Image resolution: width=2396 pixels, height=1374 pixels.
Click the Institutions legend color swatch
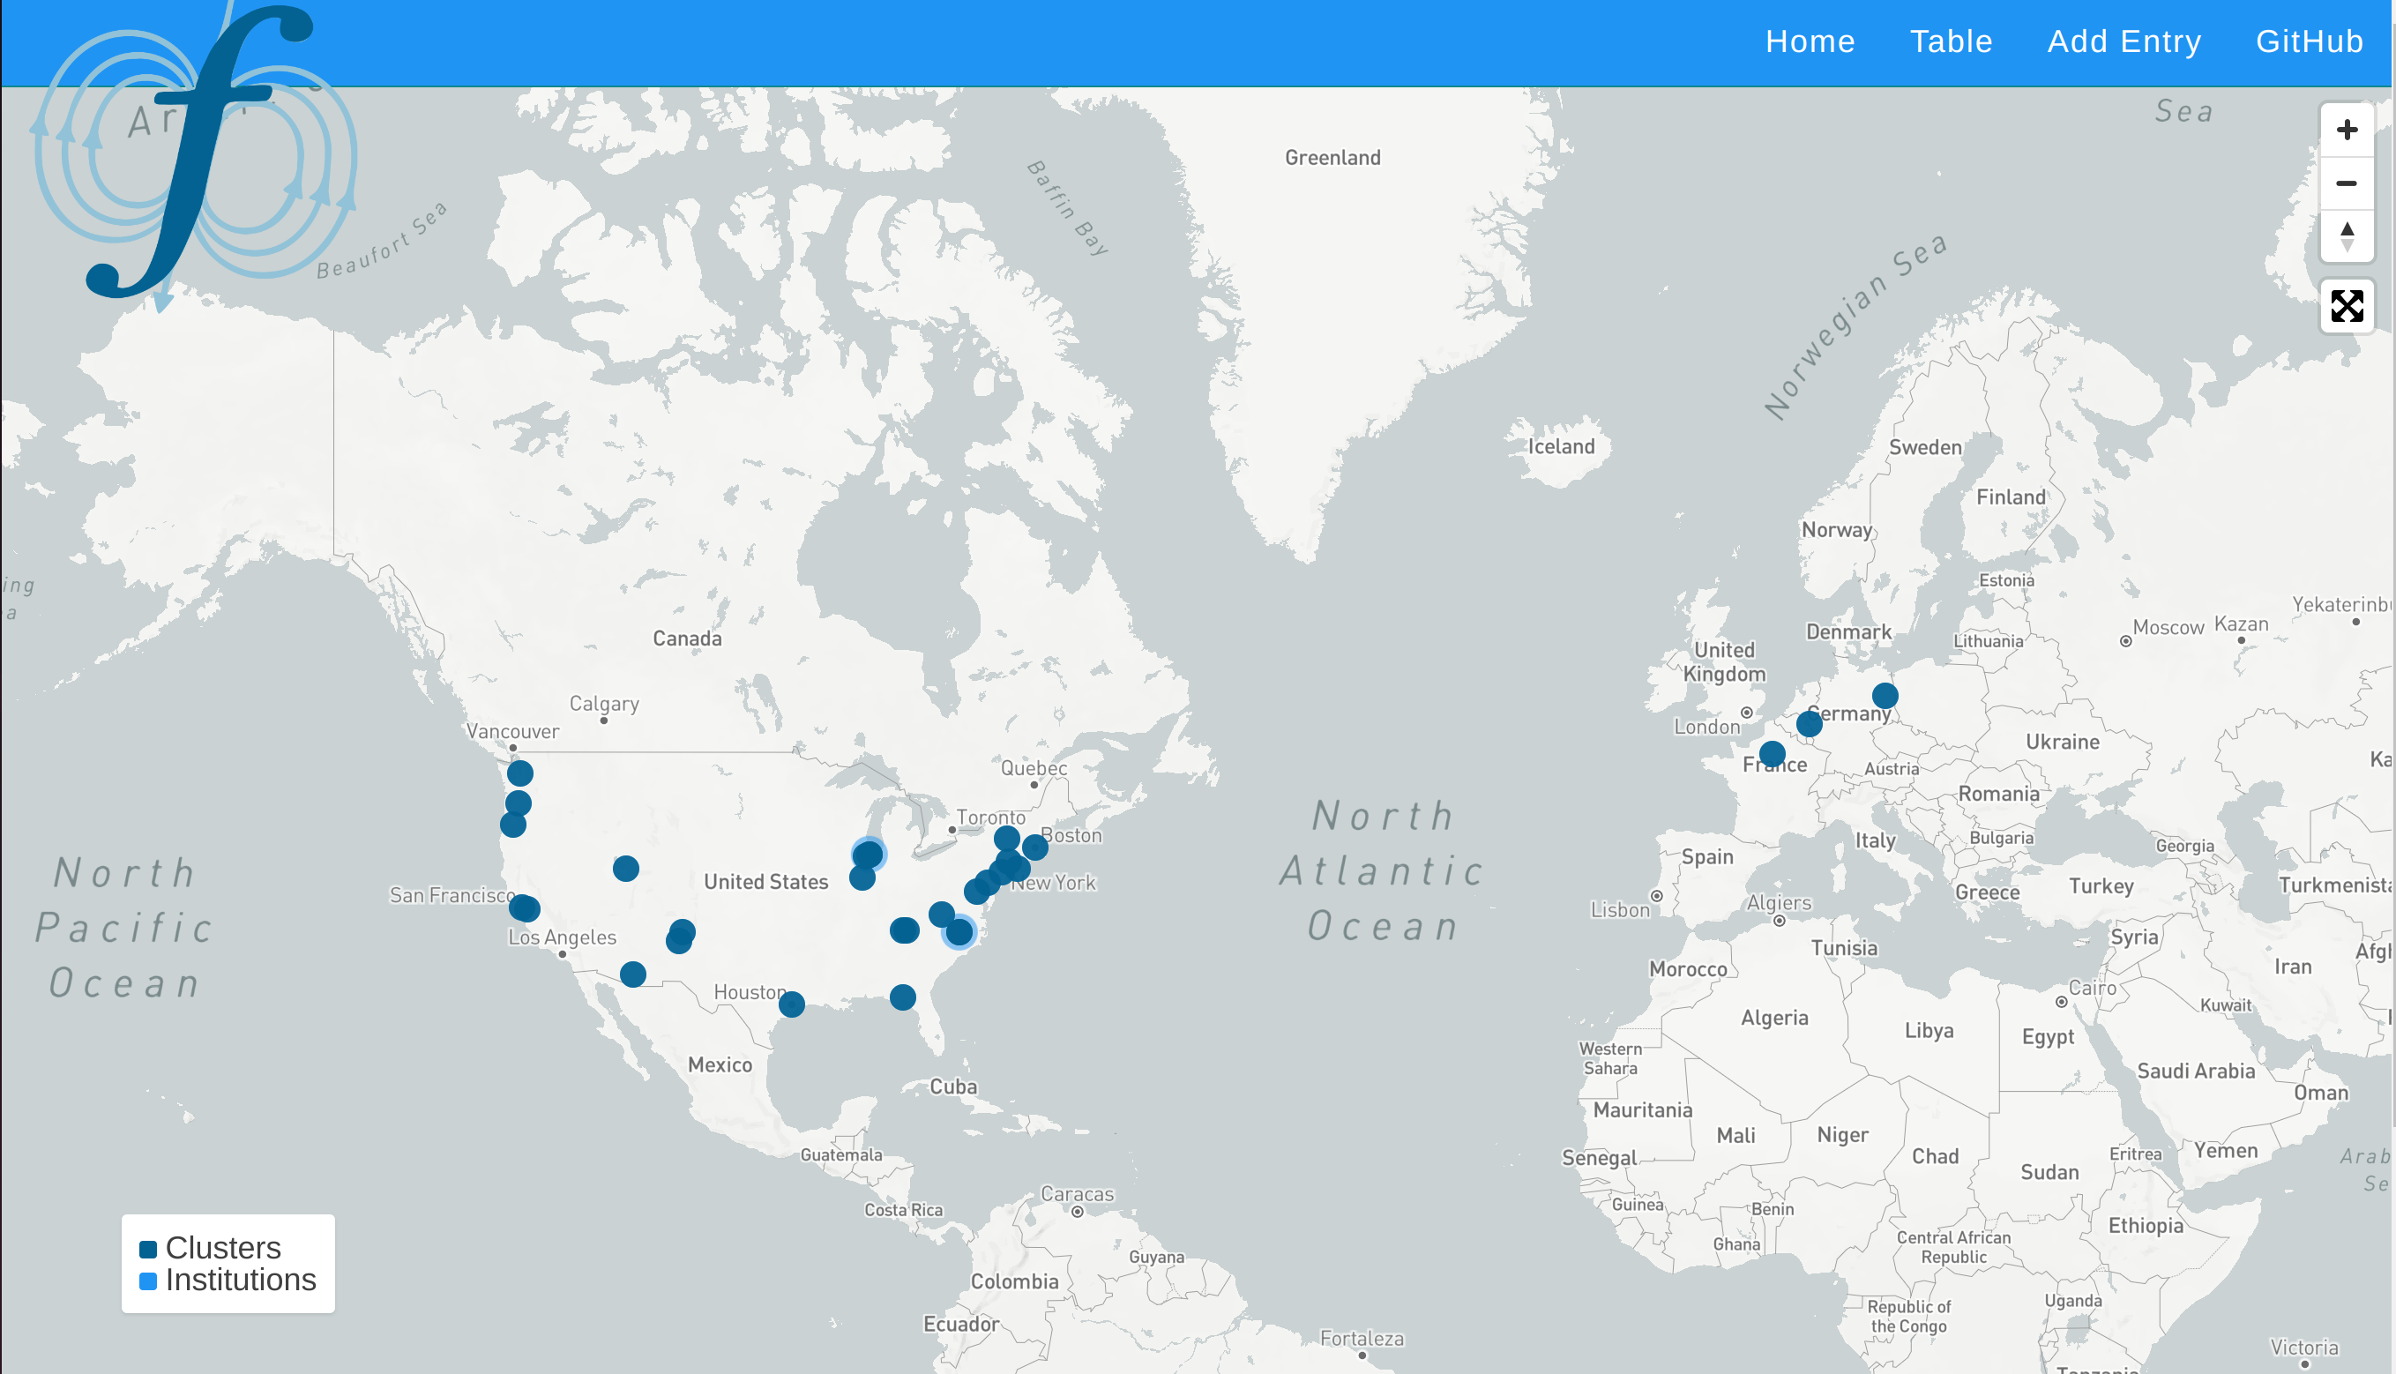148,1281
